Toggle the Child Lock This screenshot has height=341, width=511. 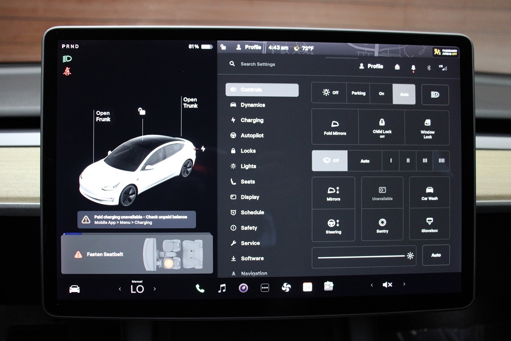382,127
